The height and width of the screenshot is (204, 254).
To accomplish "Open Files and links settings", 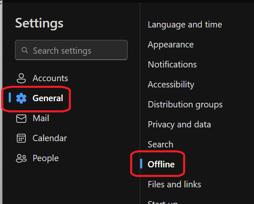I will click(x=174, y=184).
